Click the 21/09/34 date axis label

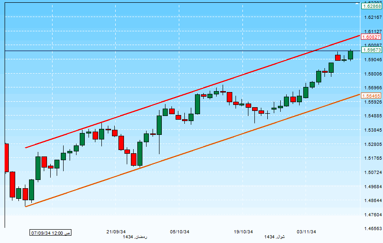[116, 232]
